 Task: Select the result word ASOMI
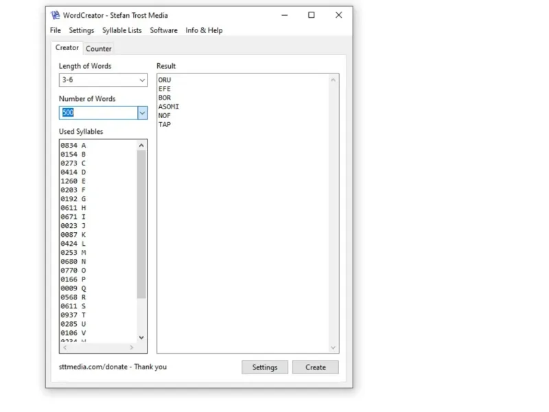(168, 107)
